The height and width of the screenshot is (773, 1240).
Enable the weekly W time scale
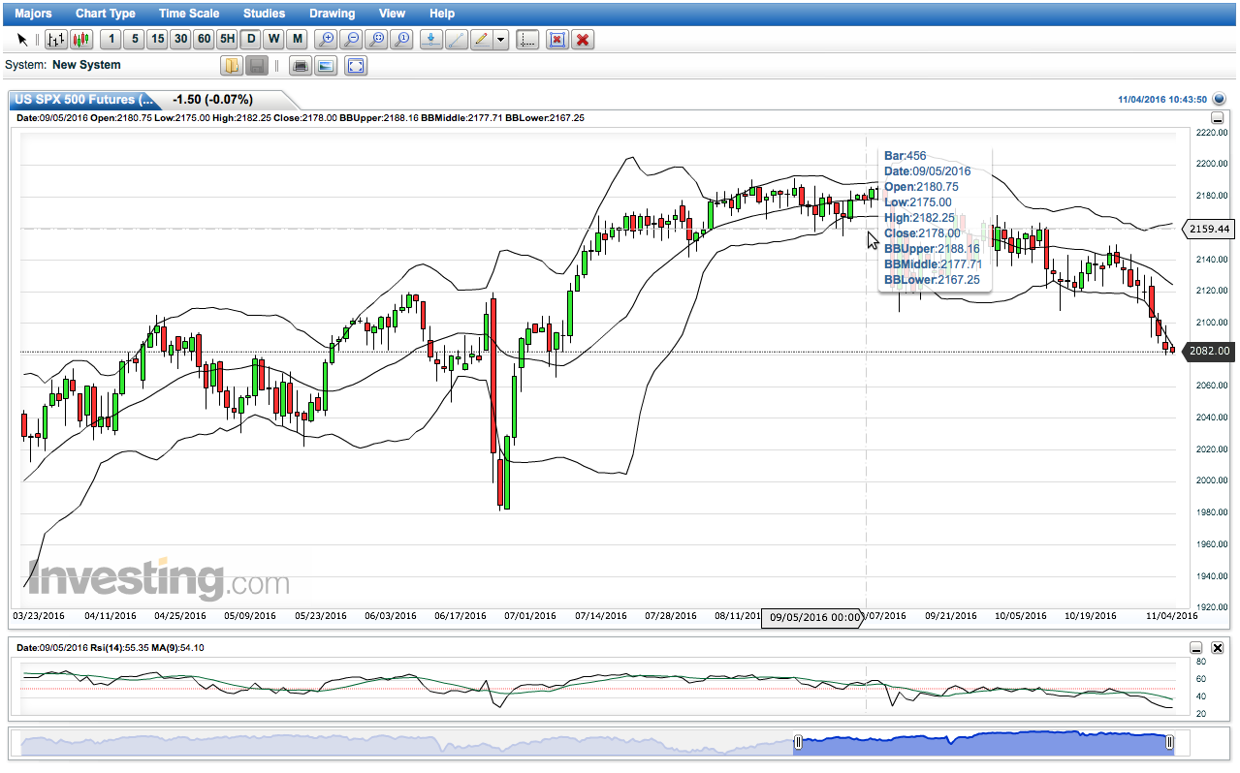pyautogui.click(x=274, y=40)
